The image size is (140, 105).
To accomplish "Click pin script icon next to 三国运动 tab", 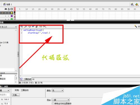I will (33, 79).
